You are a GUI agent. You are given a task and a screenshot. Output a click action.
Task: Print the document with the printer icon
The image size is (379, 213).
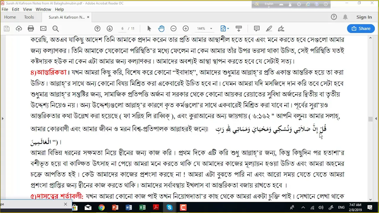[x=31, y=29]
